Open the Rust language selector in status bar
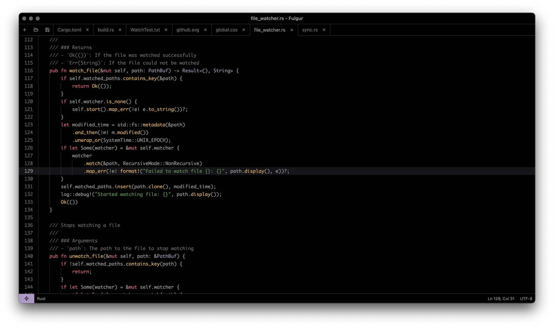554x328 pixels. [x=41, y=298]
